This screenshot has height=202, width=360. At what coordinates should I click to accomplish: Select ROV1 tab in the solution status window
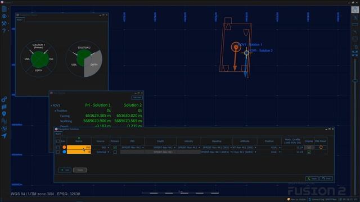pos(20,20)
